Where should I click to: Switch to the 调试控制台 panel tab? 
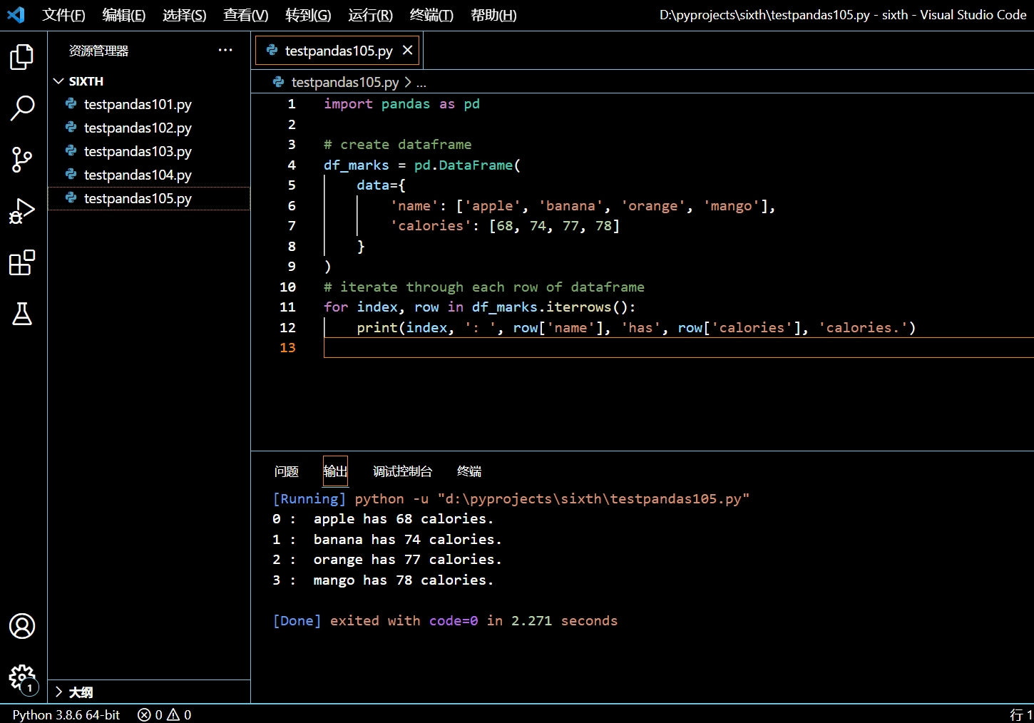click(x=402, y=471)
